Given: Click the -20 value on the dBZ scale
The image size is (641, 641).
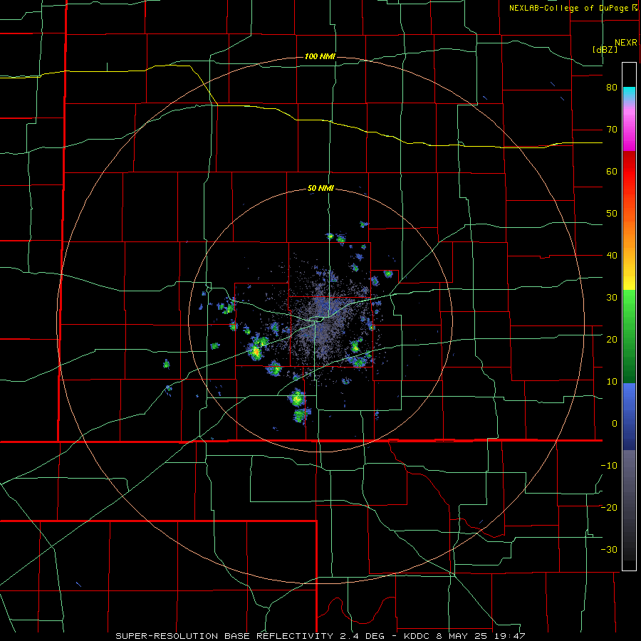Looking at the screenshot, I should point(609,507).
